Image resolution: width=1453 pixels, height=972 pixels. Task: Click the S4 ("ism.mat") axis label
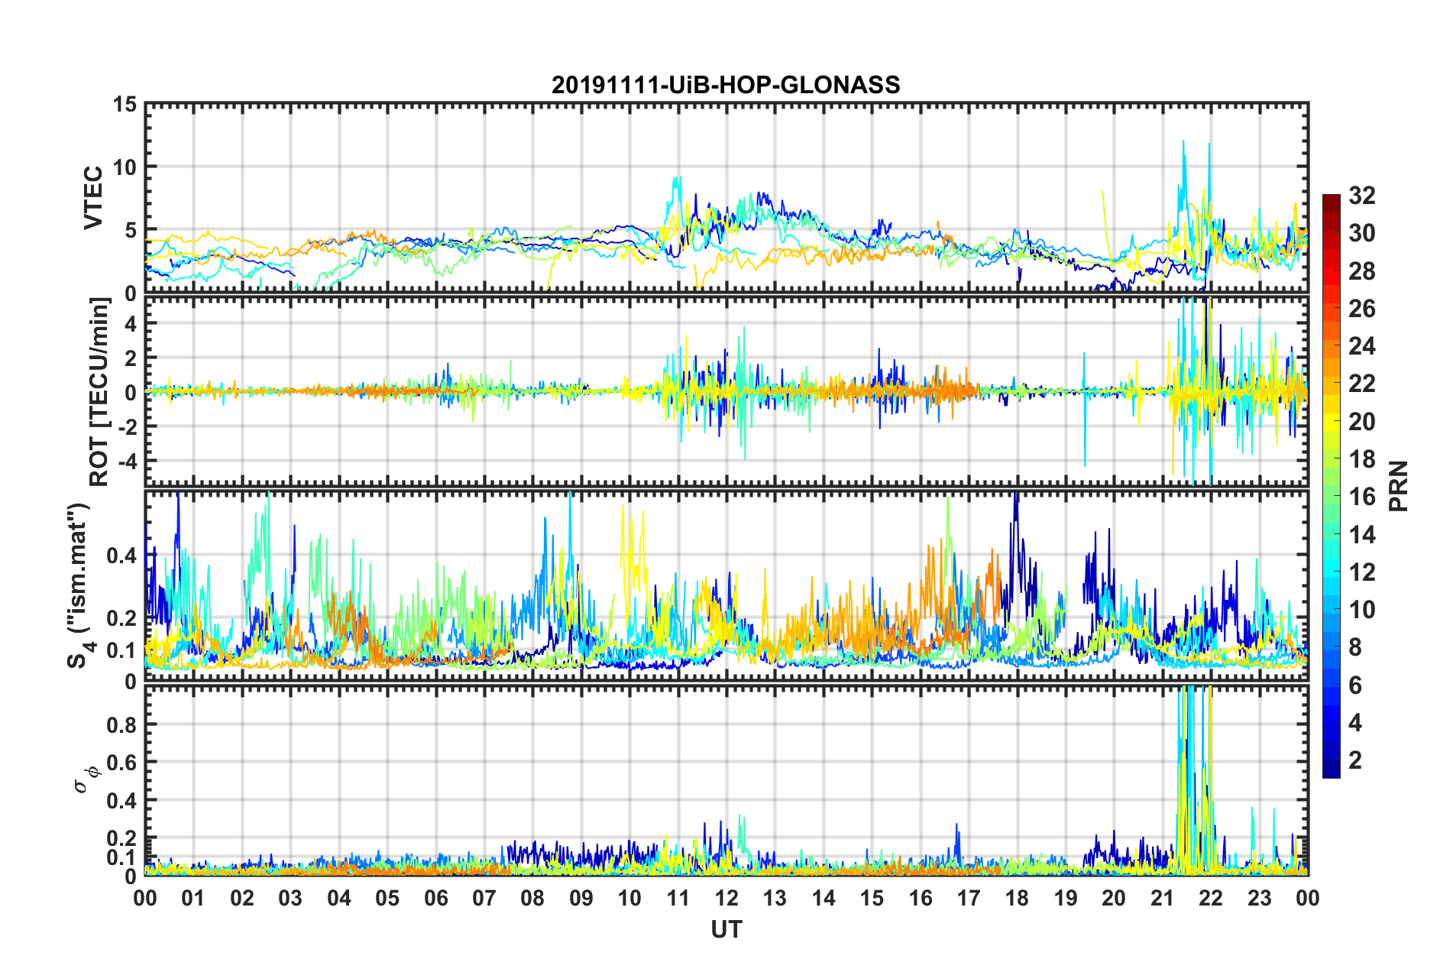tap(79, 586)
